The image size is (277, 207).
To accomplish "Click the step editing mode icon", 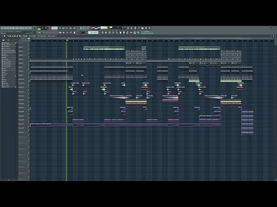I will coord(67,32).
